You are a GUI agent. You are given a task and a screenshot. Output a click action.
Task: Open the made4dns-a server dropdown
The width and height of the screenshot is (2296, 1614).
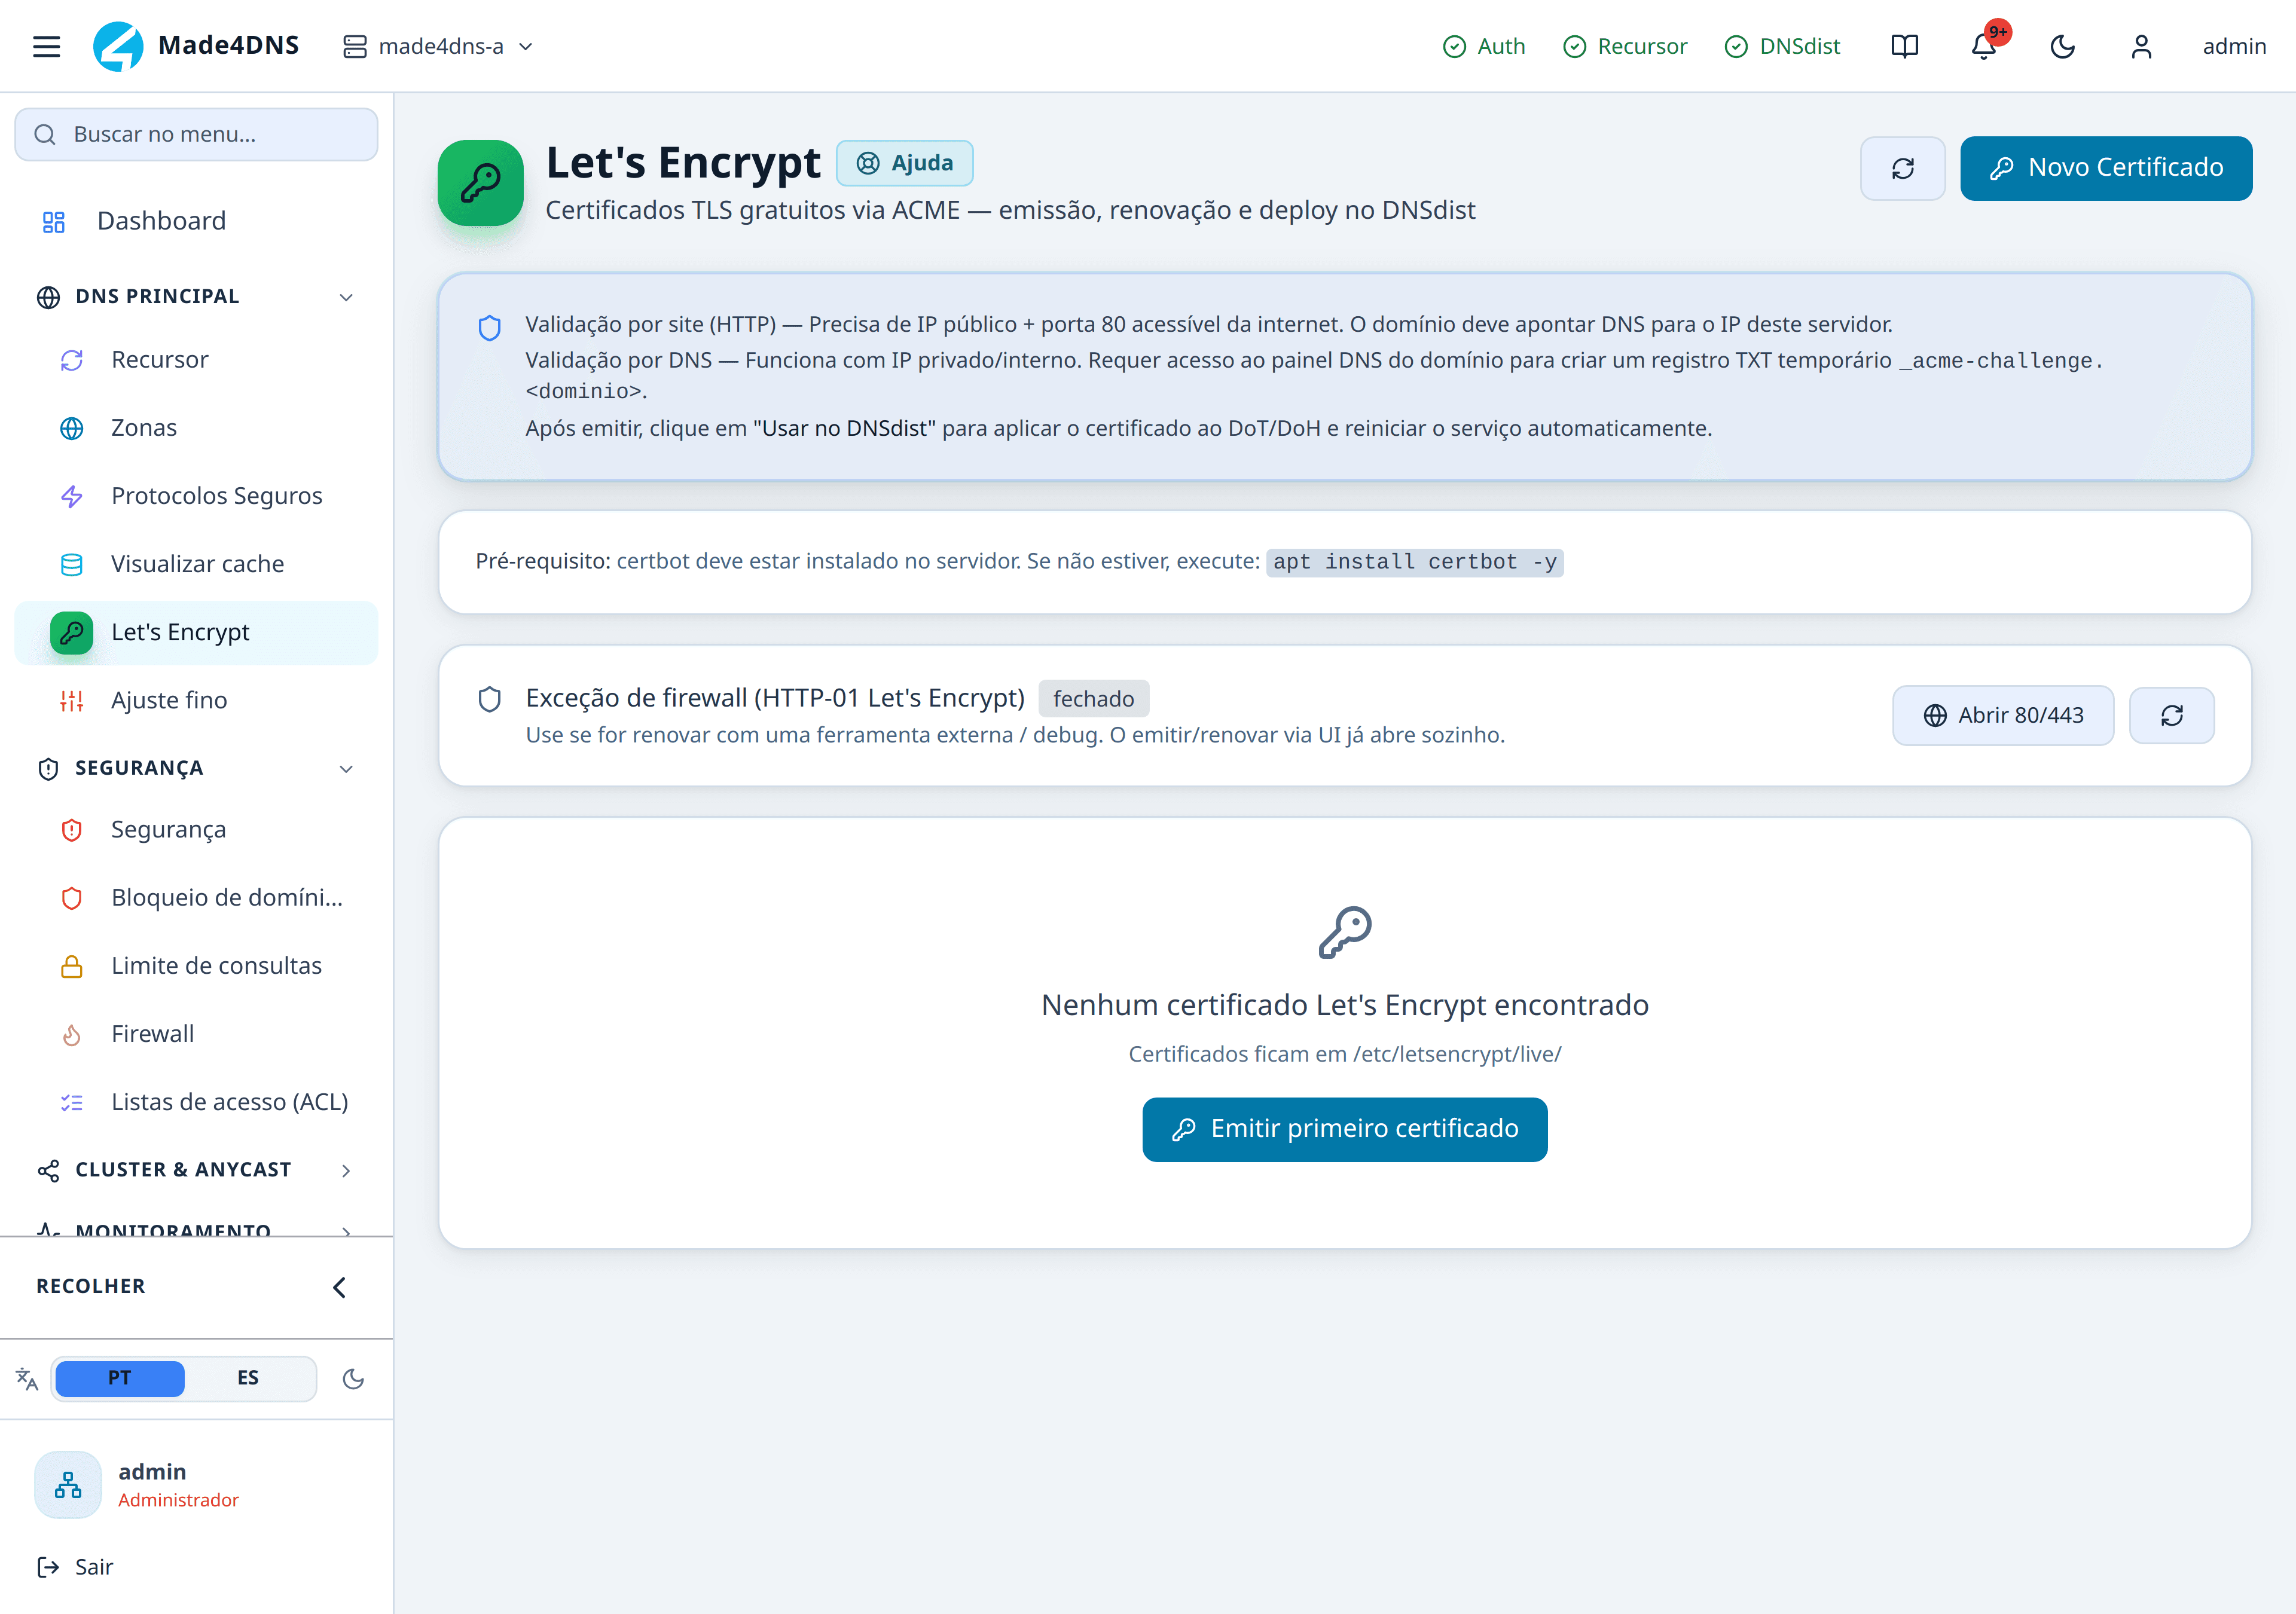pos(438,46)
